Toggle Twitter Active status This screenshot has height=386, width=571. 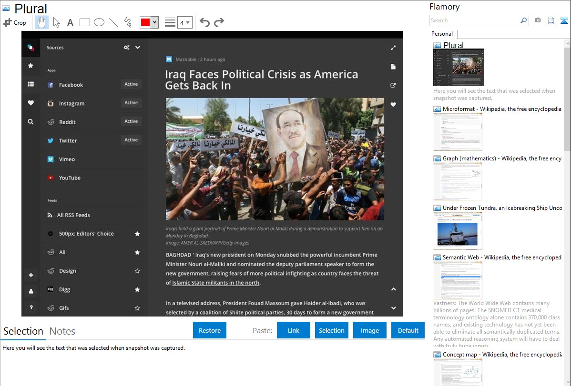(x=131, y=140)
